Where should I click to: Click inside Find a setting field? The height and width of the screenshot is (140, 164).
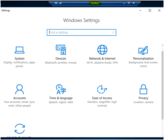coord(81,33)
